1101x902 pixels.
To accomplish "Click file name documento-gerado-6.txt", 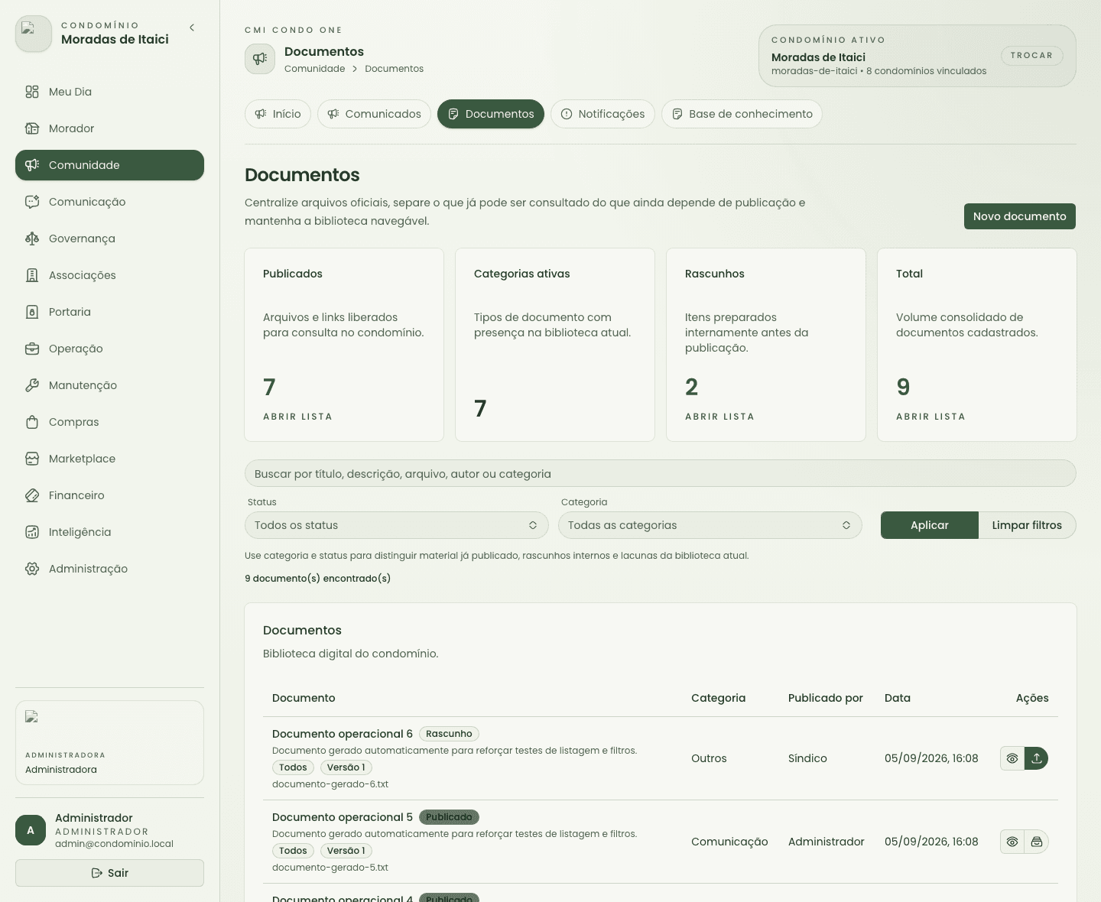I will pos(330,784).
